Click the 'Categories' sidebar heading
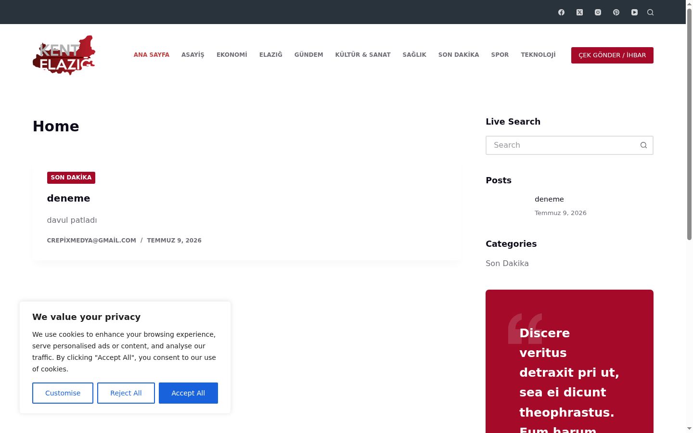The height and width of the screenshot is (433, 693). [511, 244]
